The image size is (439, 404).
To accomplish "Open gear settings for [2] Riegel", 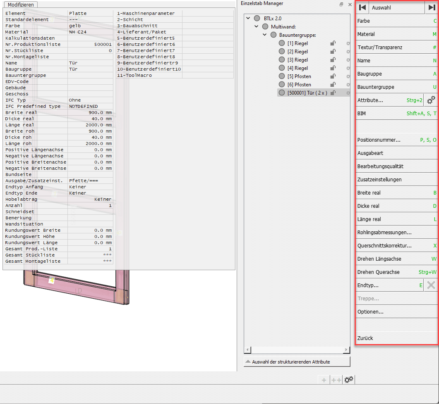I will click(348, 52).
